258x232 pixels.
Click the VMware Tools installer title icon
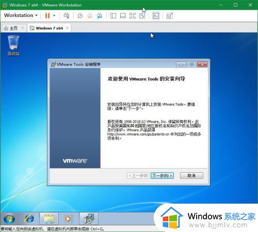coord(53,64)
